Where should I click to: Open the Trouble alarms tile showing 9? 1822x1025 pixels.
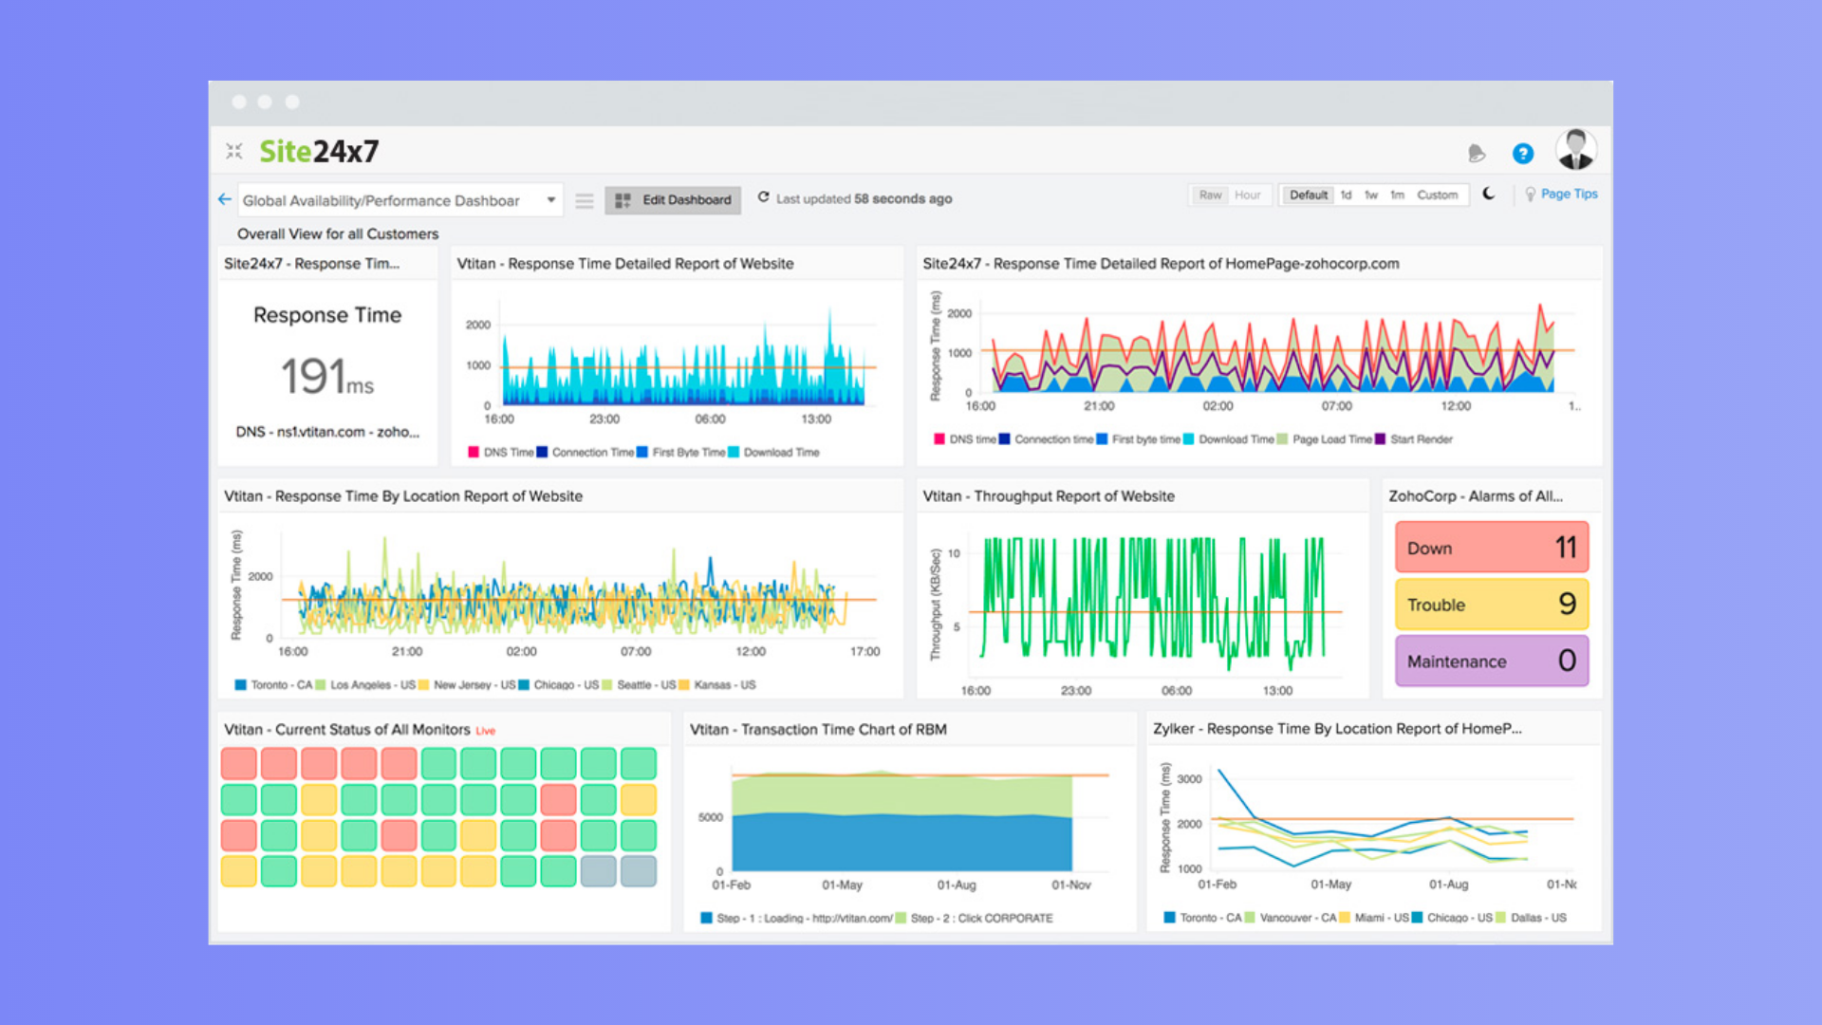[1492, 604]
